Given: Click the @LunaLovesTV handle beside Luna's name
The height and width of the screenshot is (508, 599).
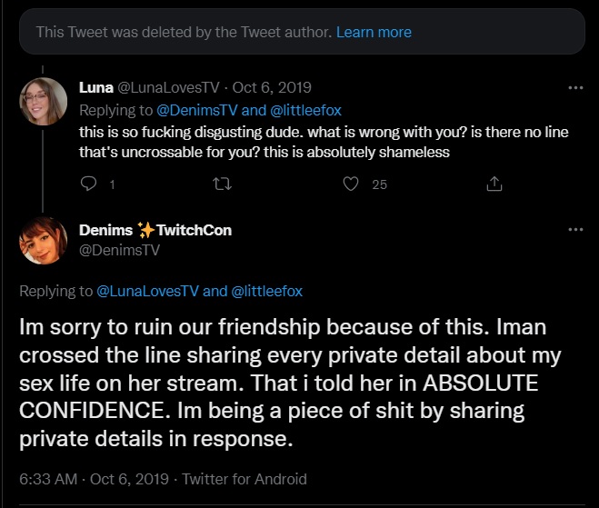Looking at the screenshot, I should pyautogui.click(x=170, y=88).
